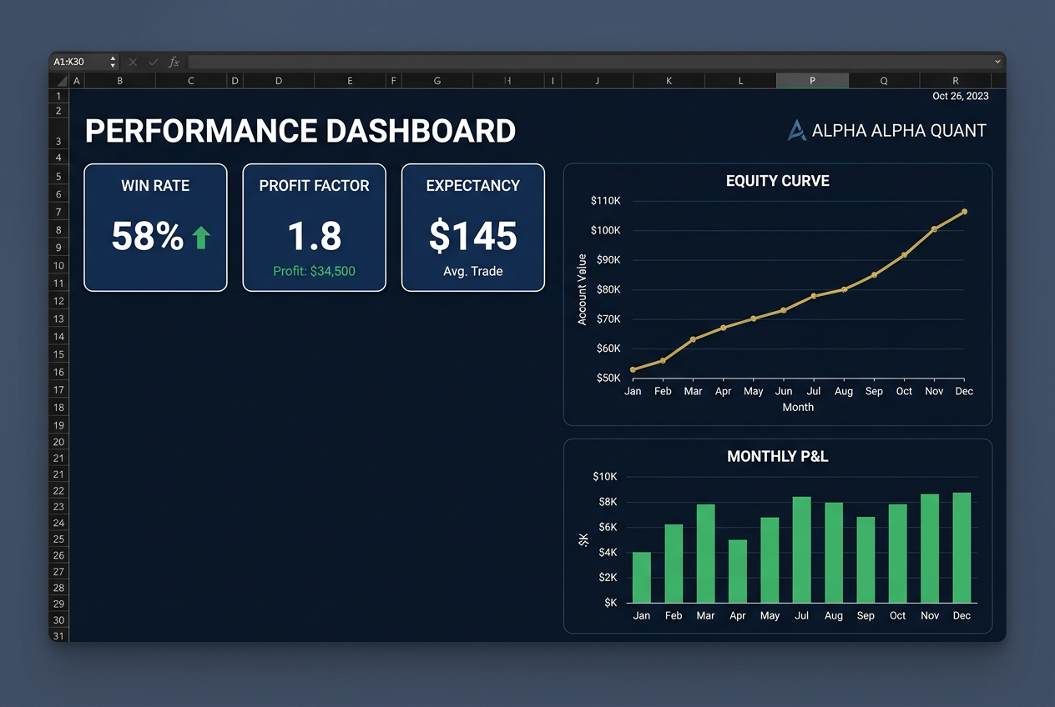The width and height of the screenshot is (1055, 707).
Task: Click the $K axis title on Monthly P&L
Action: (x=583, y=540)
